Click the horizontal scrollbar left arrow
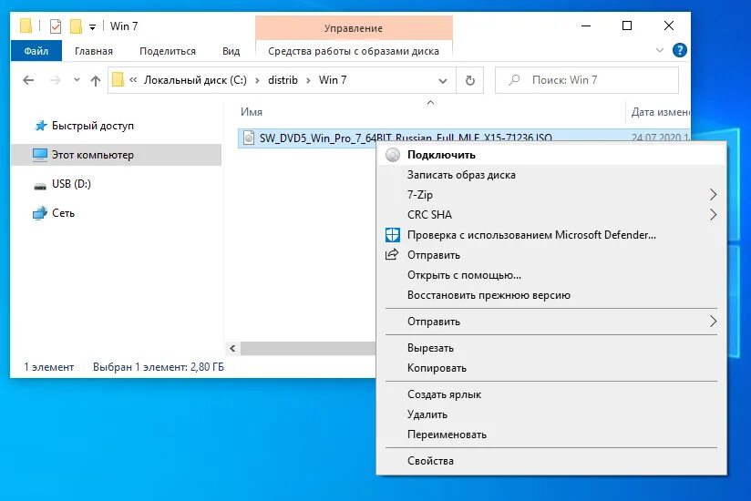The image size is (751, 501). click(x=232, y=348)
